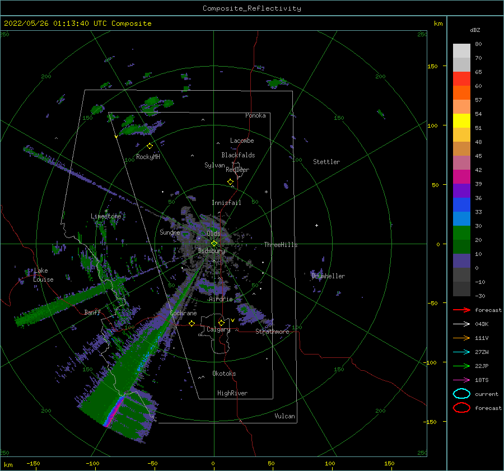The image size is (504, 471).
Task: Click the Lake Louise label
Action: [43, 275]
